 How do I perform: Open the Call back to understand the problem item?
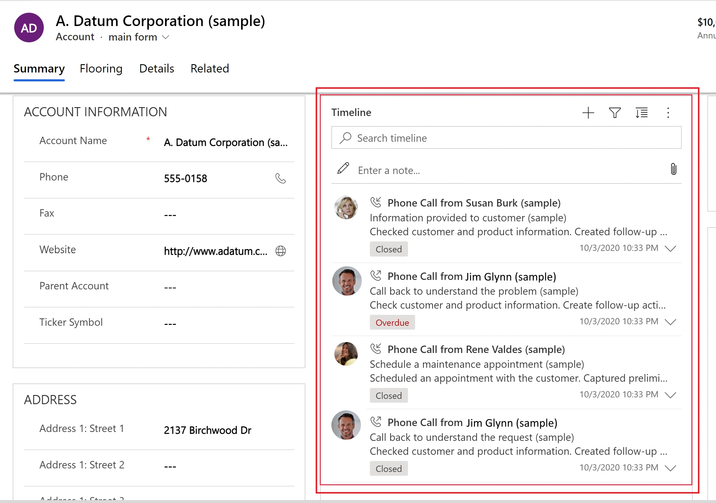[474, 291]
